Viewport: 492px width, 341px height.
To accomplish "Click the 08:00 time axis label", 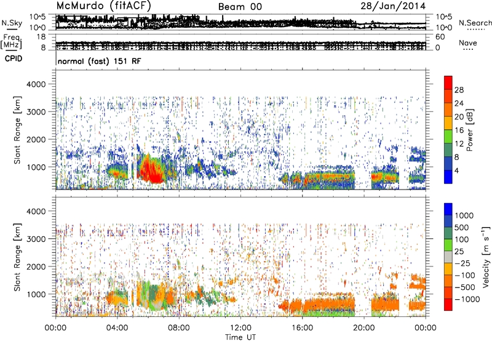I will click(x=179, y=328).
